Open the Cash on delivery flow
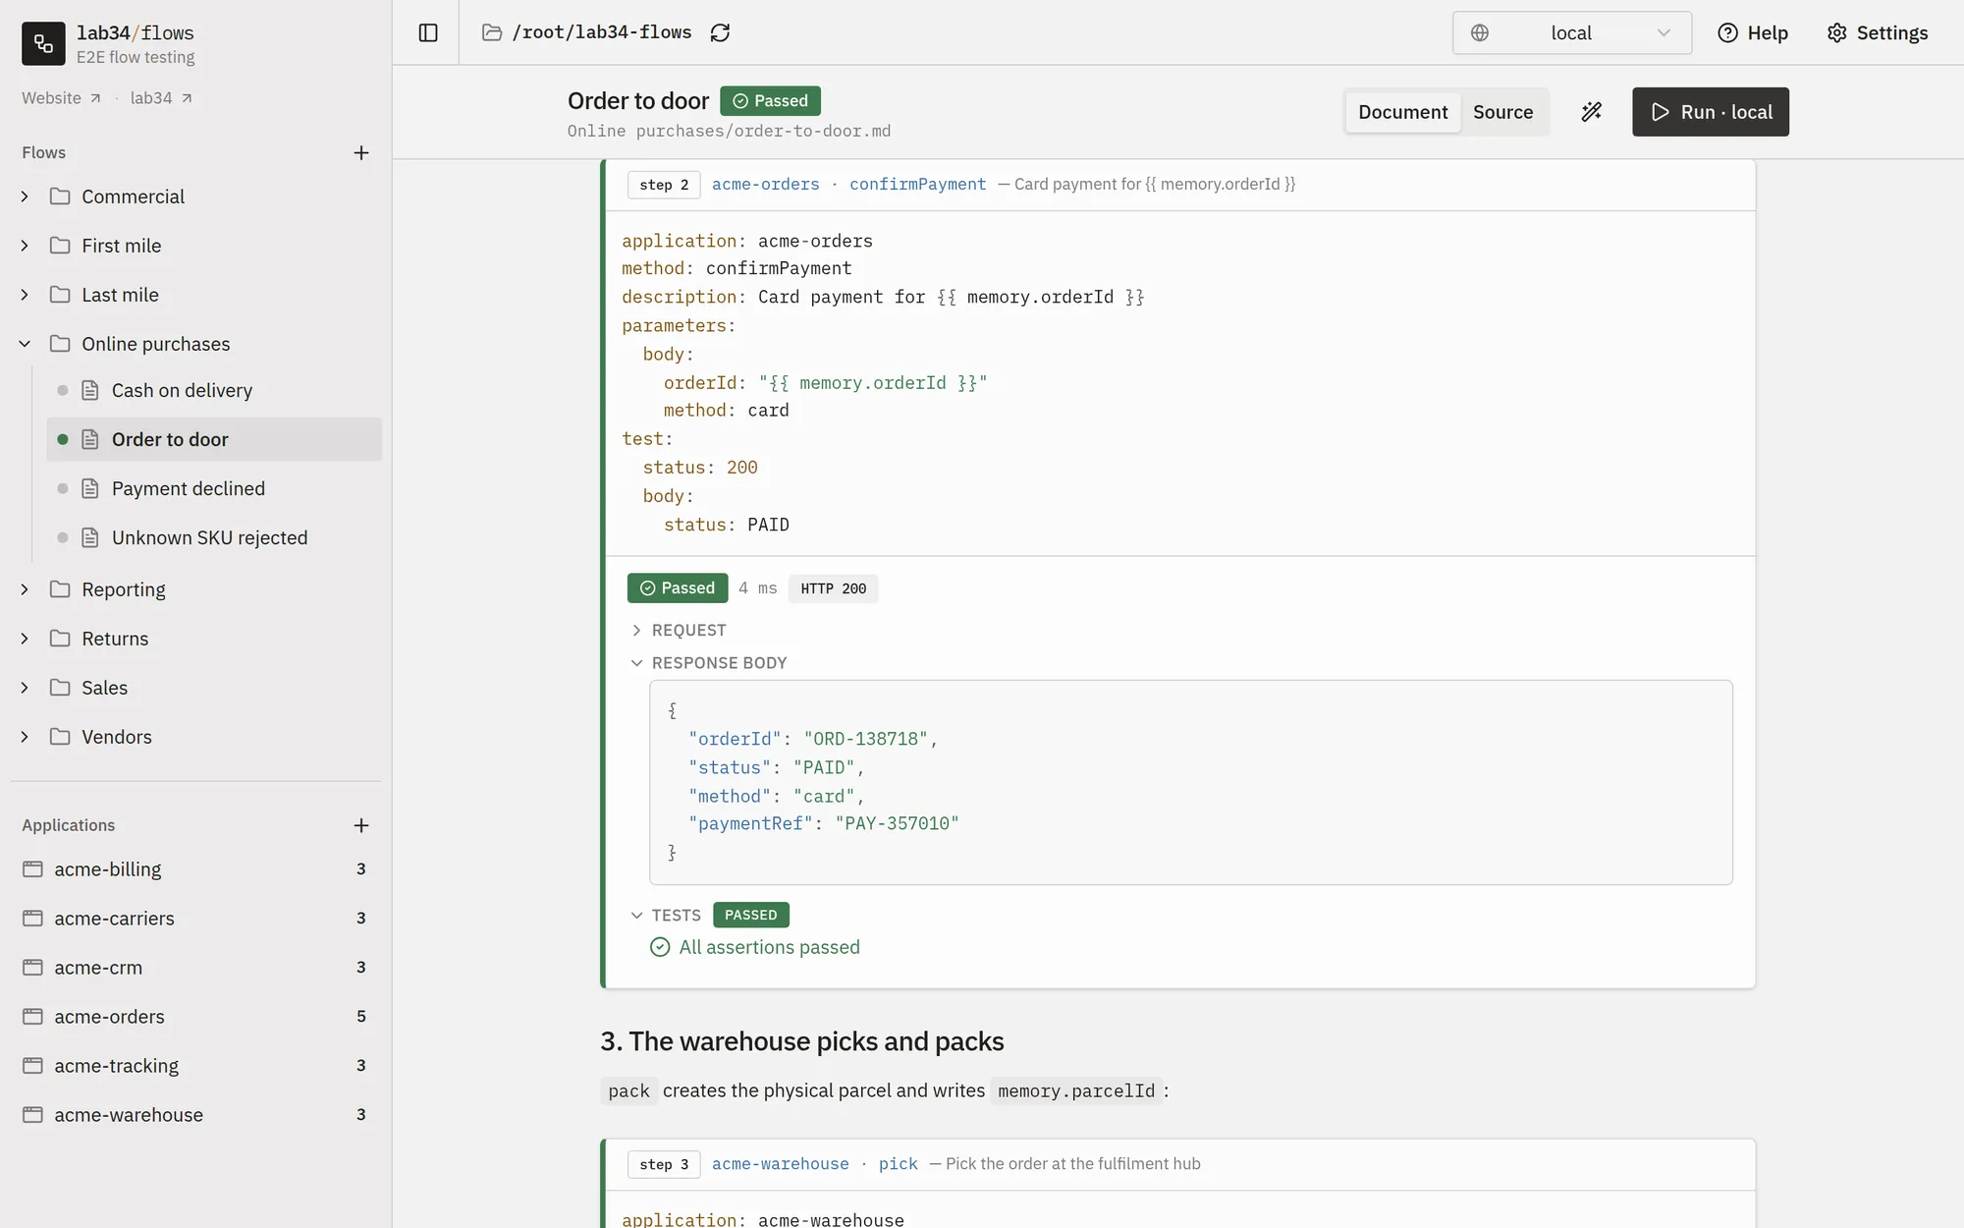This screenshot has height=1228, width=1964. coord(214,390)
